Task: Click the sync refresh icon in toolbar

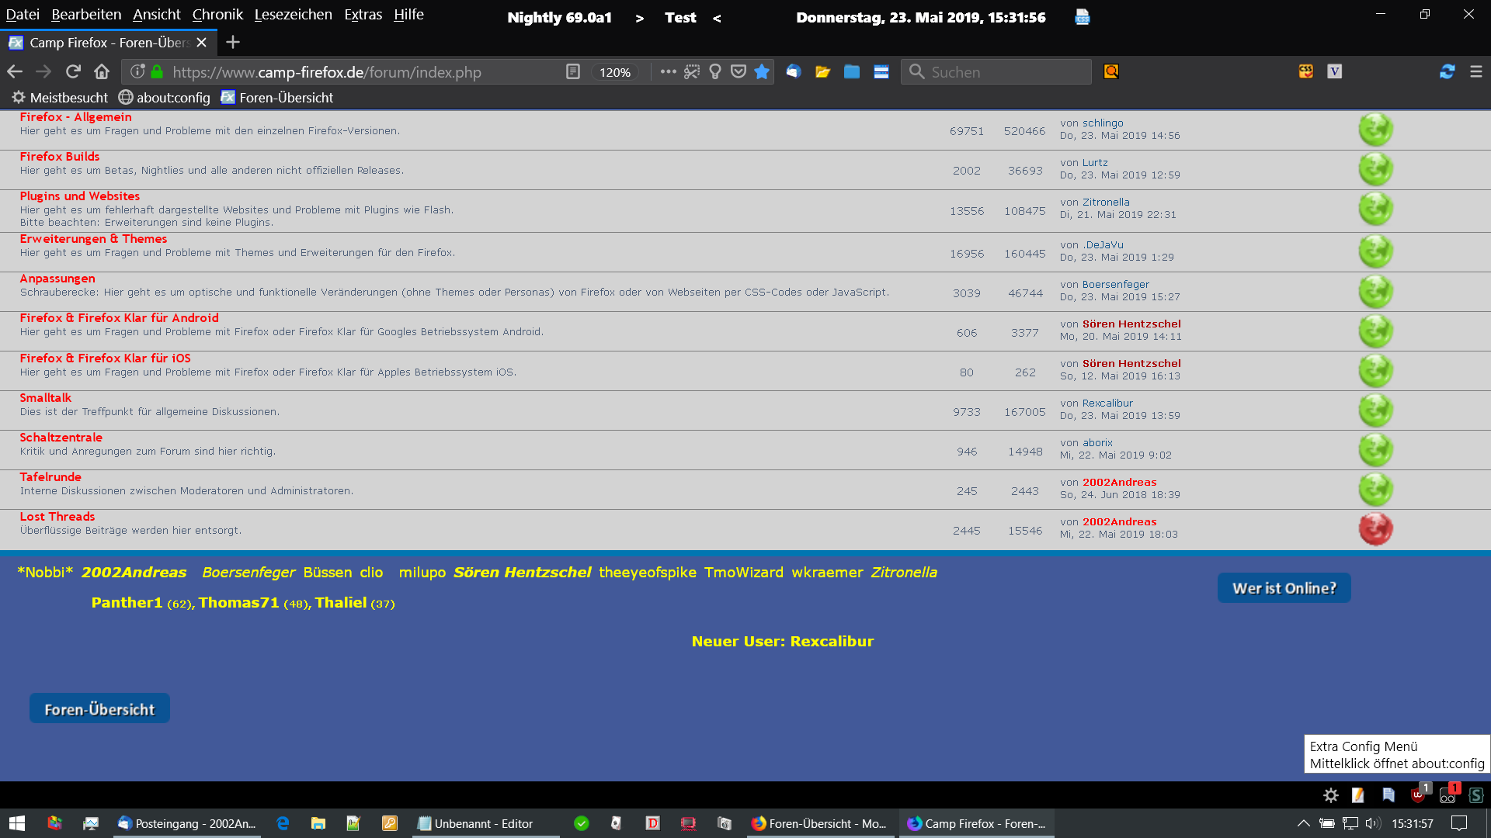Action: pos(1447,72)
